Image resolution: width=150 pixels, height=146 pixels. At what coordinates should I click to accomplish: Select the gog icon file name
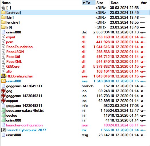click(9, 91)
